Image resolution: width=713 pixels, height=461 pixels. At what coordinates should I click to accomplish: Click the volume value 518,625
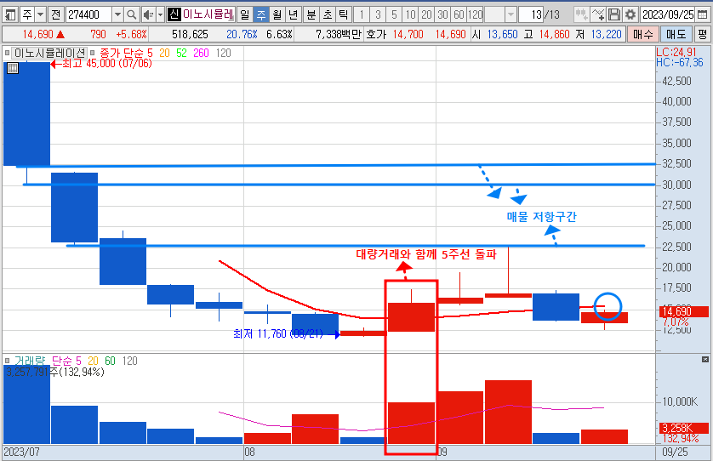(x=190, y=34)
